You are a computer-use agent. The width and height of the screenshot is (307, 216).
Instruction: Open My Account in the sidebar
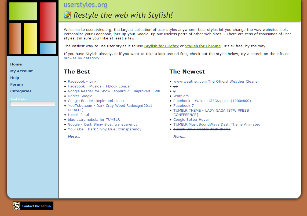21,71
